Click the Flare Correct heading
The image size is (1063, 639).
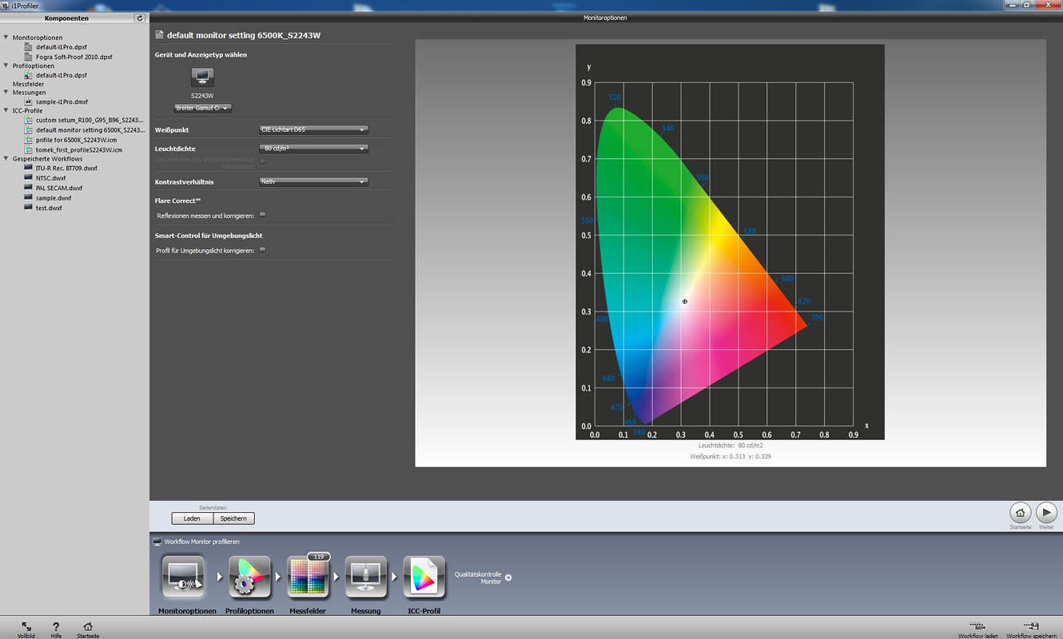(177, 200)
